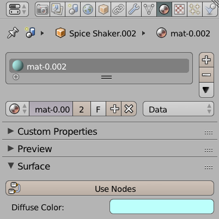
Task: Expand the Preview panel
Action: [x=11, y=148]
